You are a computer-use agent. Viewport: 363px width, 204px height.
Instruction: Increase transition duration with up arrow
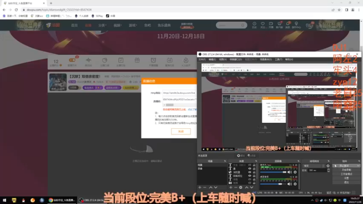tap(329, 169)
